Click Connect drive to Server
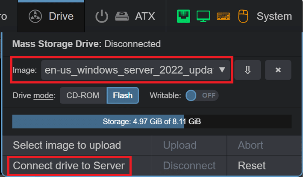The width and height of the screenshot is (303, 178). pyautogui.click(x=69, y=166)
